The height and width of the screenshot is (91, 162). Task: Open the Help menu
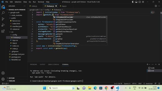(x=48, y=2)
